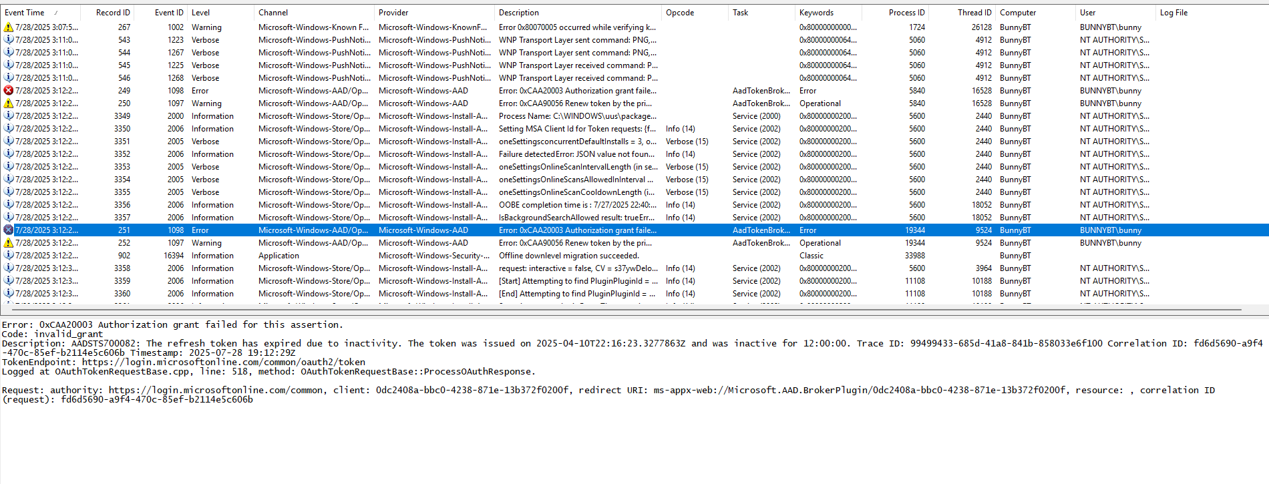This screenshot has width=1269, height=484.
Task: Select 'Setting MSA Client Id for Token requests' cell
Action: tap(577, 129)
